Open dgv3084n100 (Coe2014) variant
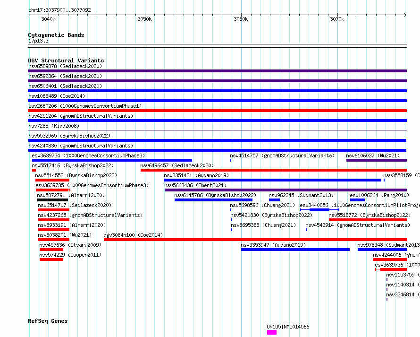420x337 pixels. click(x=133, y=235)
